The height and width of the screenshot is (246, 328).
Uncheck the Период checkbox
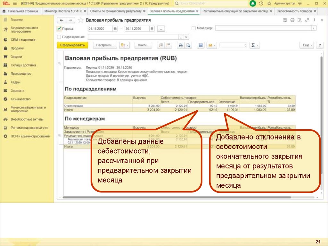(x=59, y=29)
